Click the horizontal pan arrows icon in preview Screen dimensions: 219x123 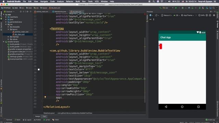pyautogui.click(x=151, y=19)
